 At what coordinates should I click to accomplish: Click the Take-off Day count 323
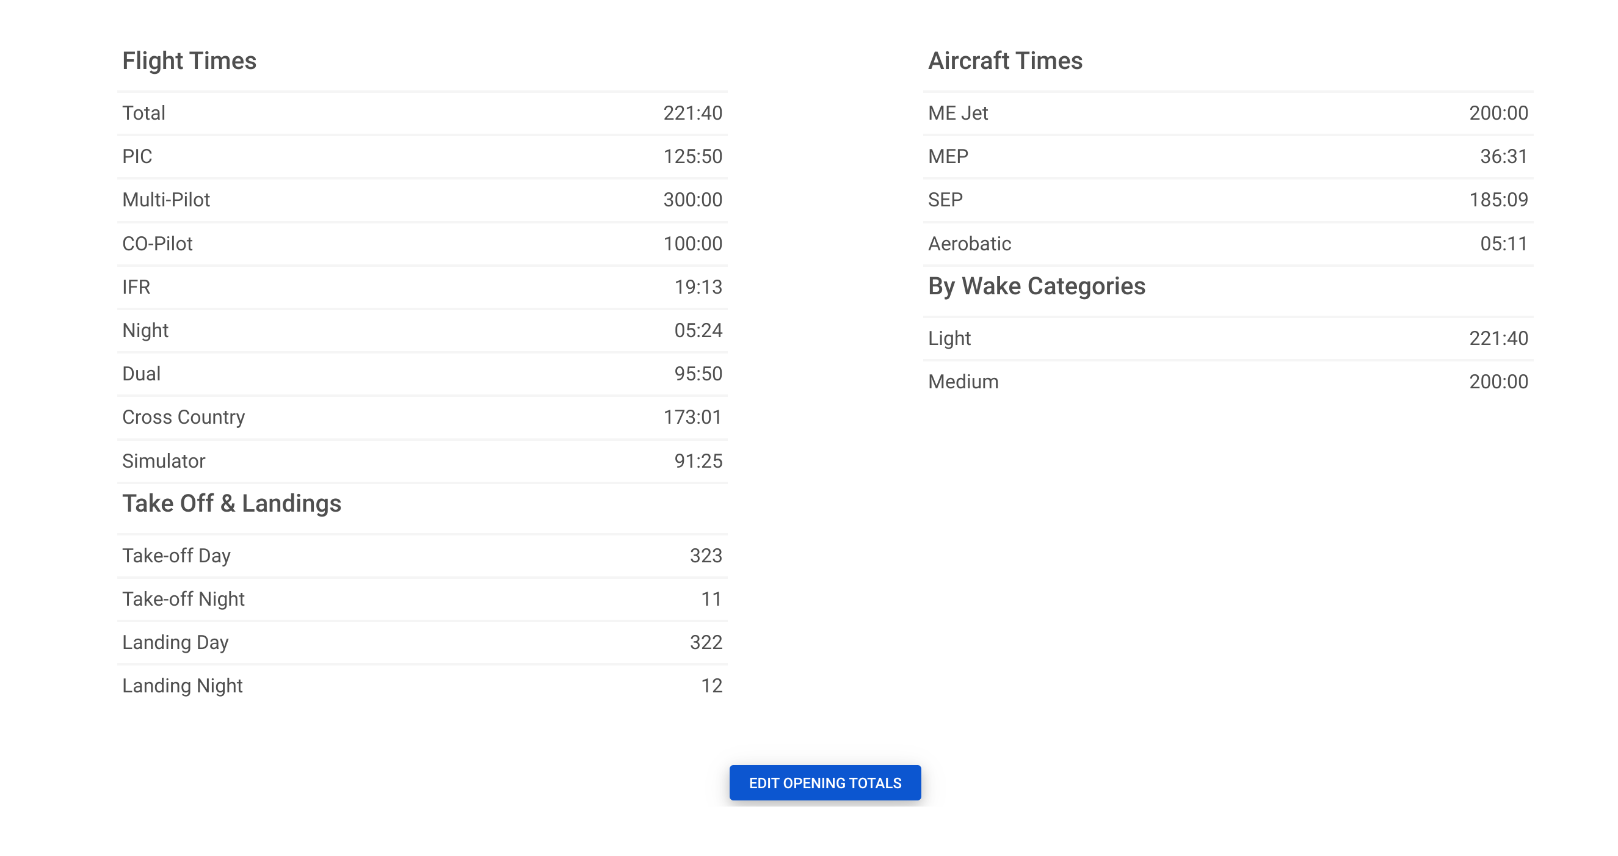coord(706,556)
